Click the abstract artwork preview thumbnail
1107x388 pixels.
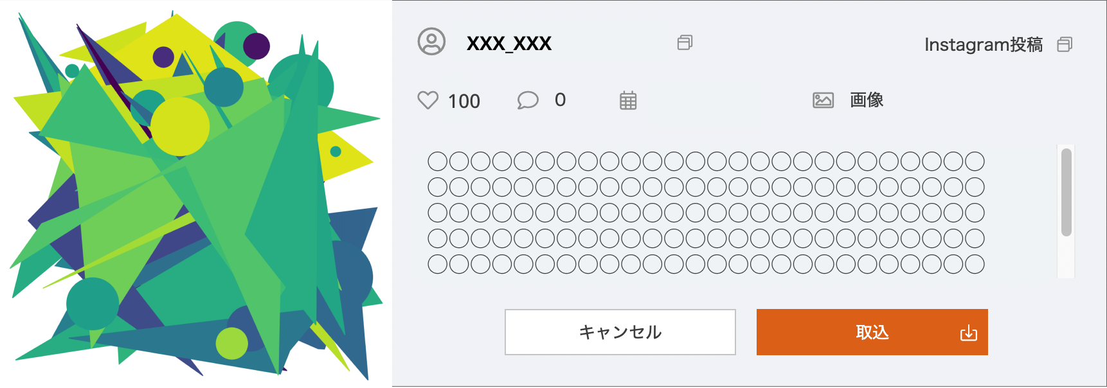(x=193, y=193)
